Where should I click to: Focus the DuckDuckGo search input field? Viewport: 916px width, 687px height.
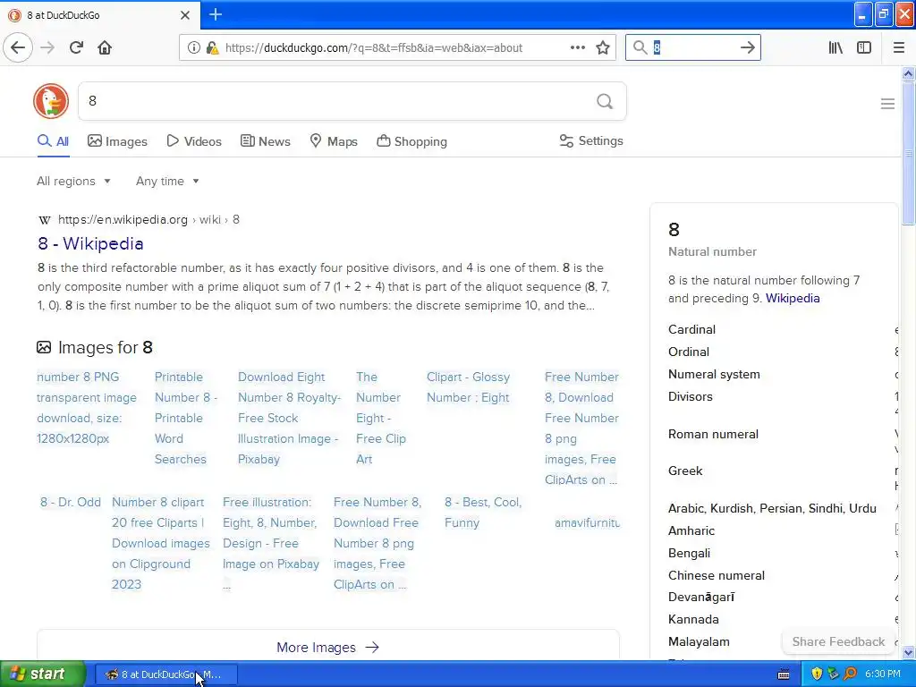tap(337, 102)
